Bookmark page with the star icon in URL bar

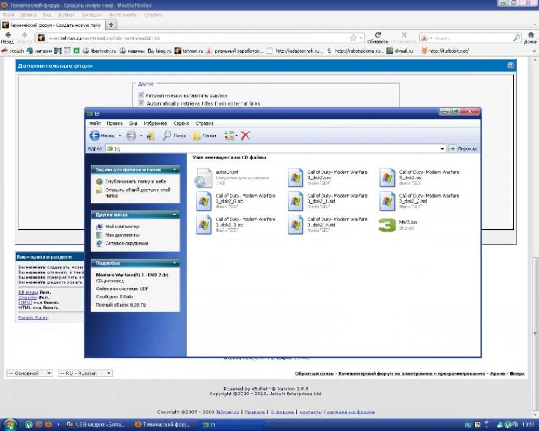[353, 38]
